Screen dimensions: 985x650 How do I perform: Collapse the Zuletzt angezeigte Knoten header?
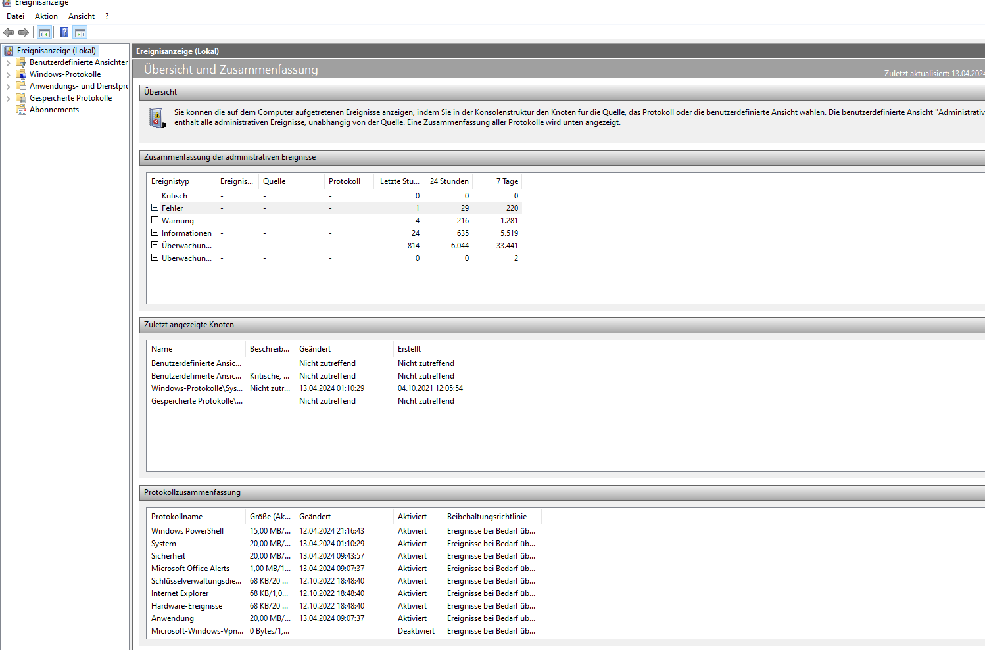coord(562,325)
